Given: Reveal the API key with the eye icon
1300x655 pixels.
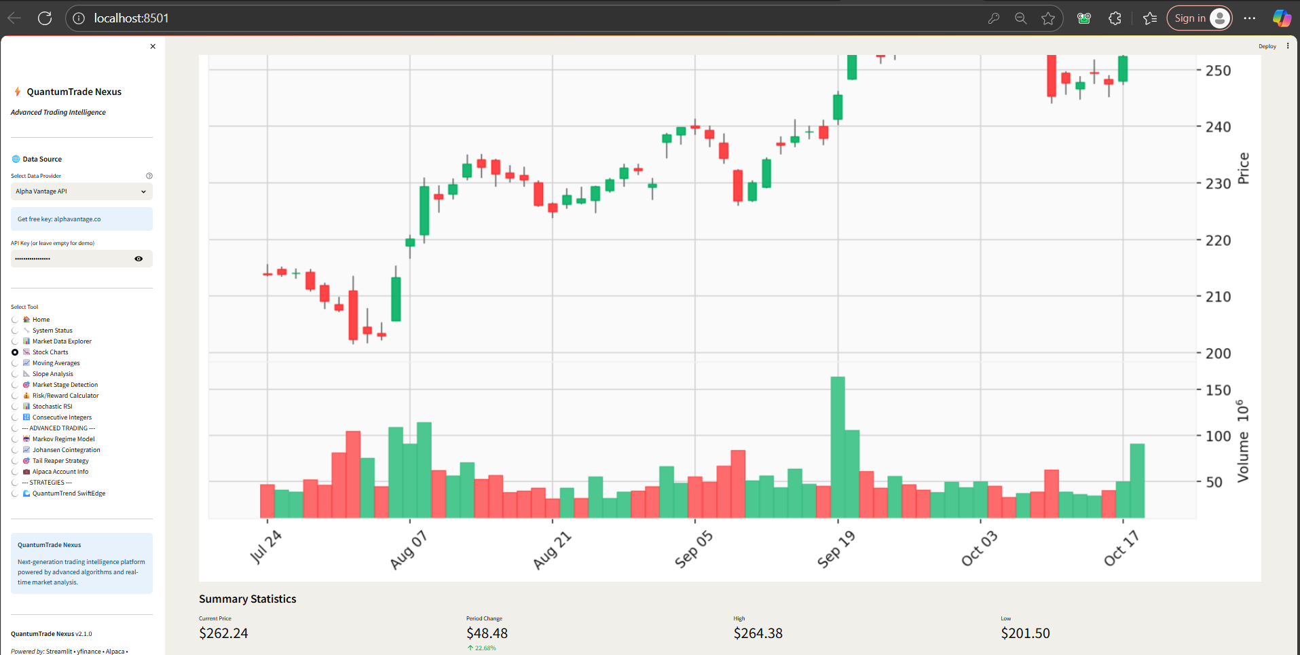Looking at the screenshot, I should pos(138,259).
